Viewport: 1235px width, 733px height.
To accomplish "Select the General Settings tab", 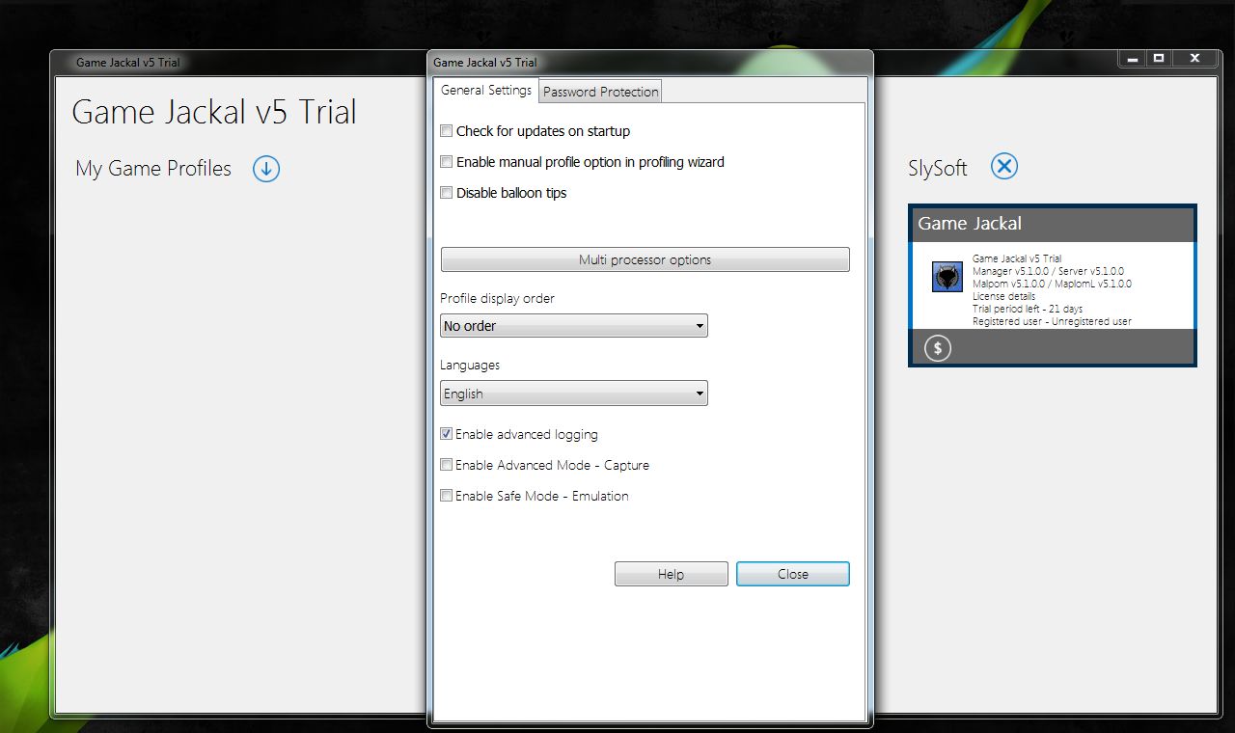I will point(486,90).
